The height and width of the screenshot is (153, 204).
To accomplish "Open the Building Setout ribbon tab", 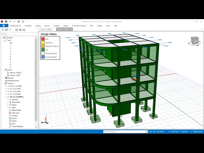I will pos(16,26).
